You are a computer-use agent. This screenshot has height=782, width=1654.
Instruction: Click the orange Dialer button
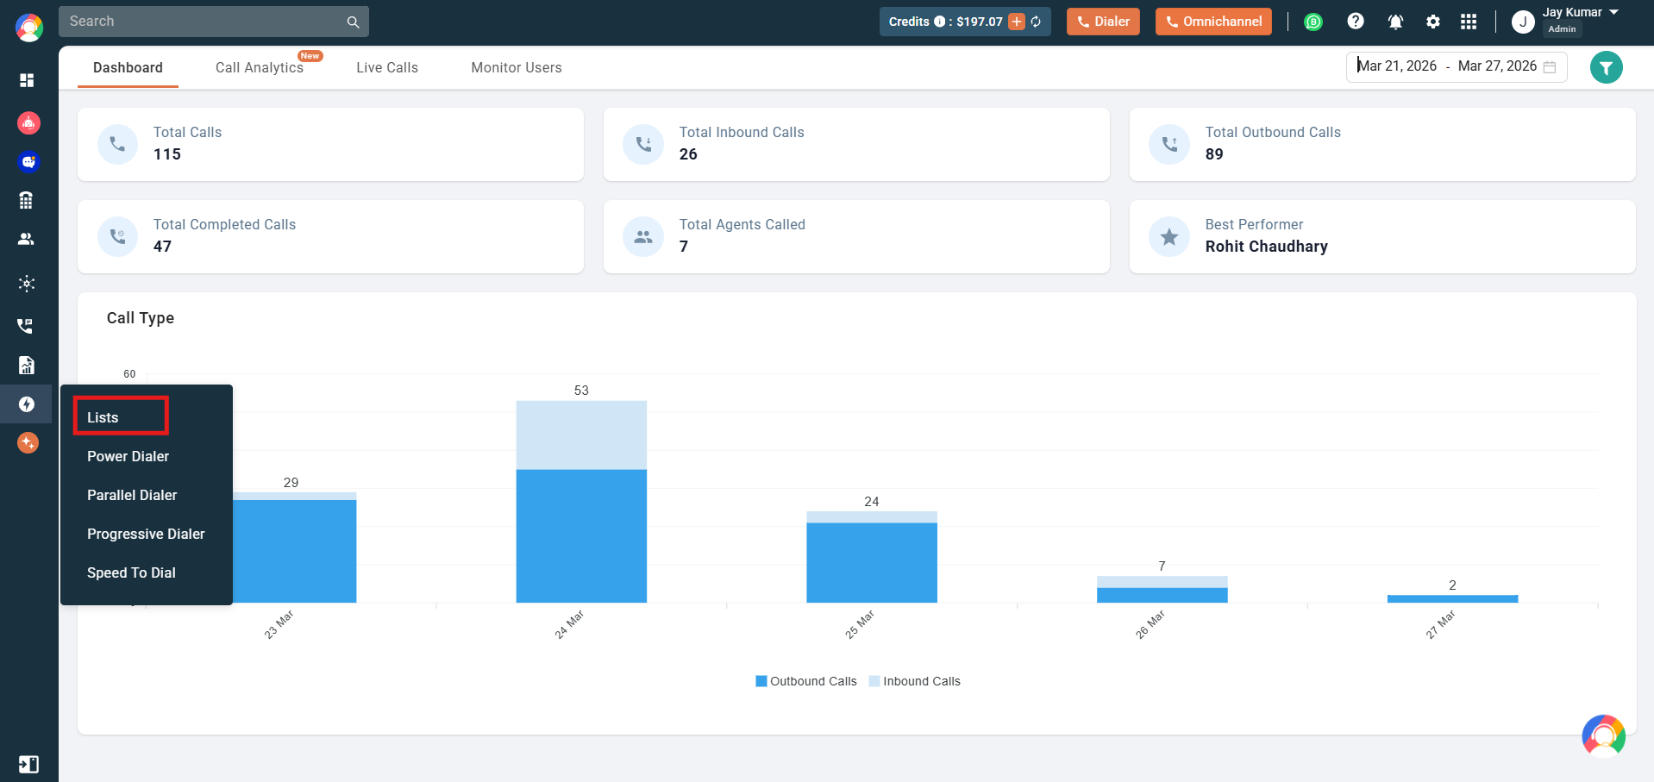click(1103, 22)
